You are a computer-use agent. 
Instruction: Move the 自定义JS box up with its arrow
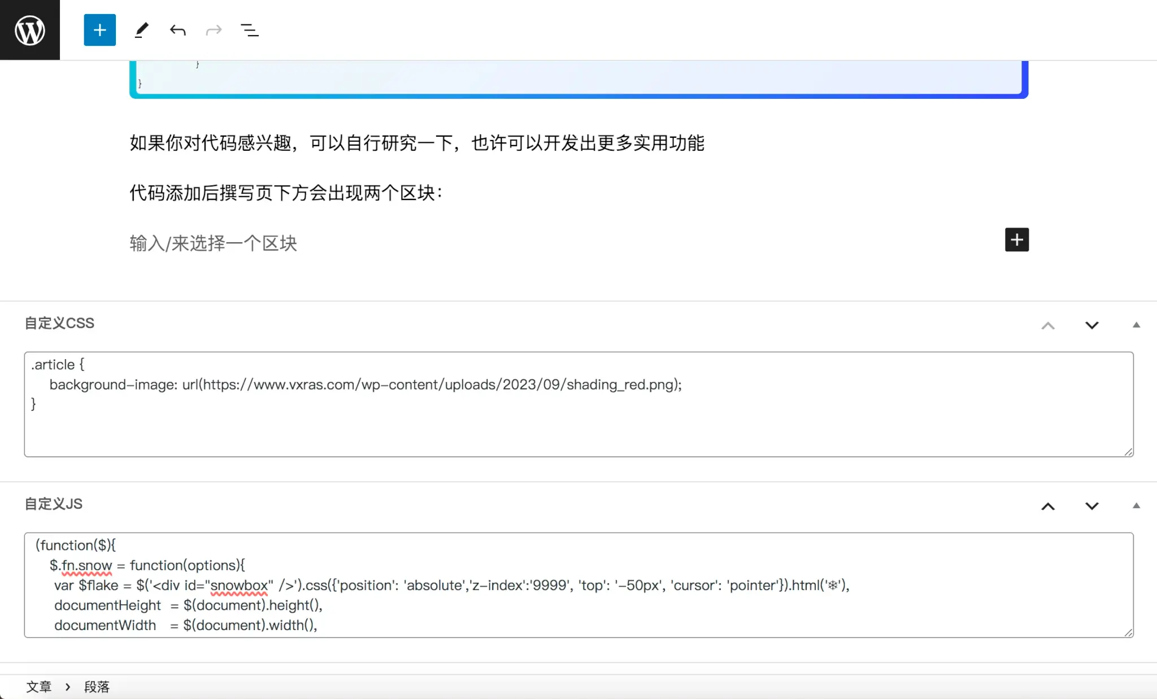click(1049, 506)
